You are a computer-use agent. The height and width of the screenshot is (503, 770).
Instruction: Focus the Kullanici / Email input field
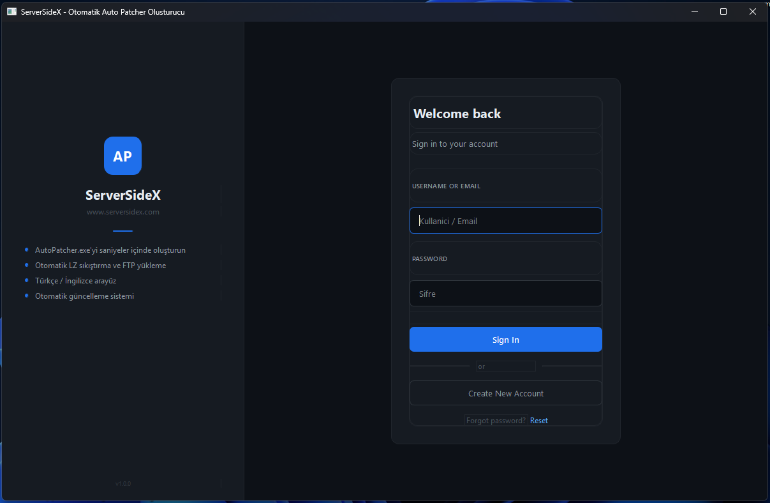[506, 221]
